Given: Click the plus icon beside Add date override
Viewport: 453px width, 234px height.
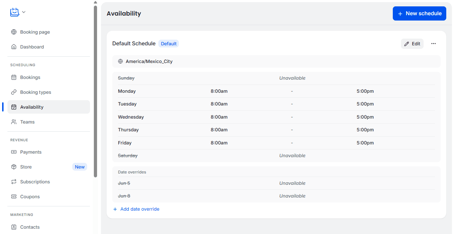Looking at the screenshot, I should pyautogui.click(x=115, y=209).
